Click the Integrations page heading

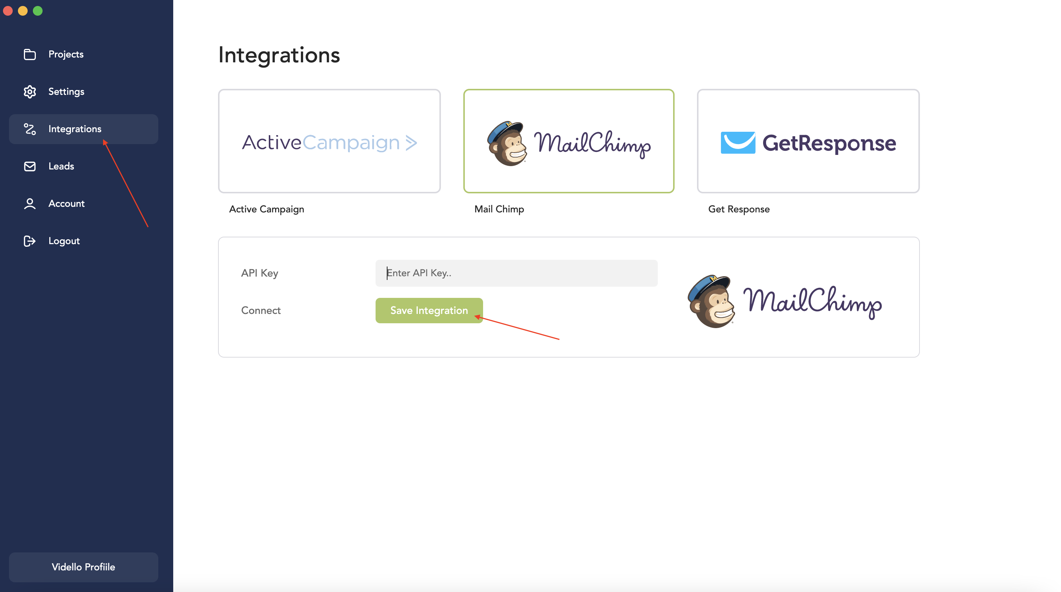point(279,55)
